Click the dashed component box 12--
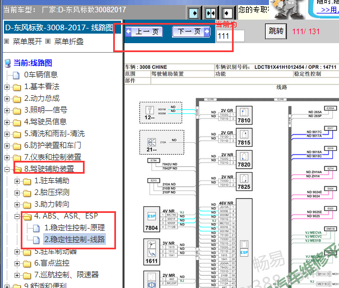Viewport: 339px width, 288px height. pyautogui.click(x=161, y=113)
